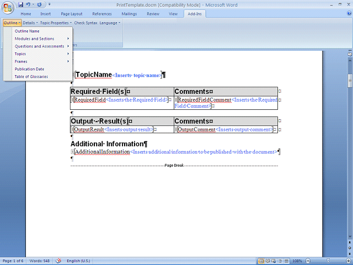Open the References ribbon tab
The width and height of the screenshot is (353, 265).
[102, 14]
